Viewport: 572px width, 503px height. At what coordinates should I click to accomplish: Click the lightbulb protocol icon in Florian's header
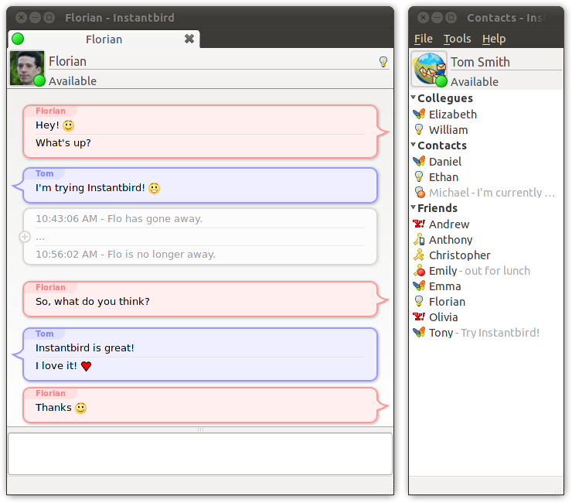383,61
